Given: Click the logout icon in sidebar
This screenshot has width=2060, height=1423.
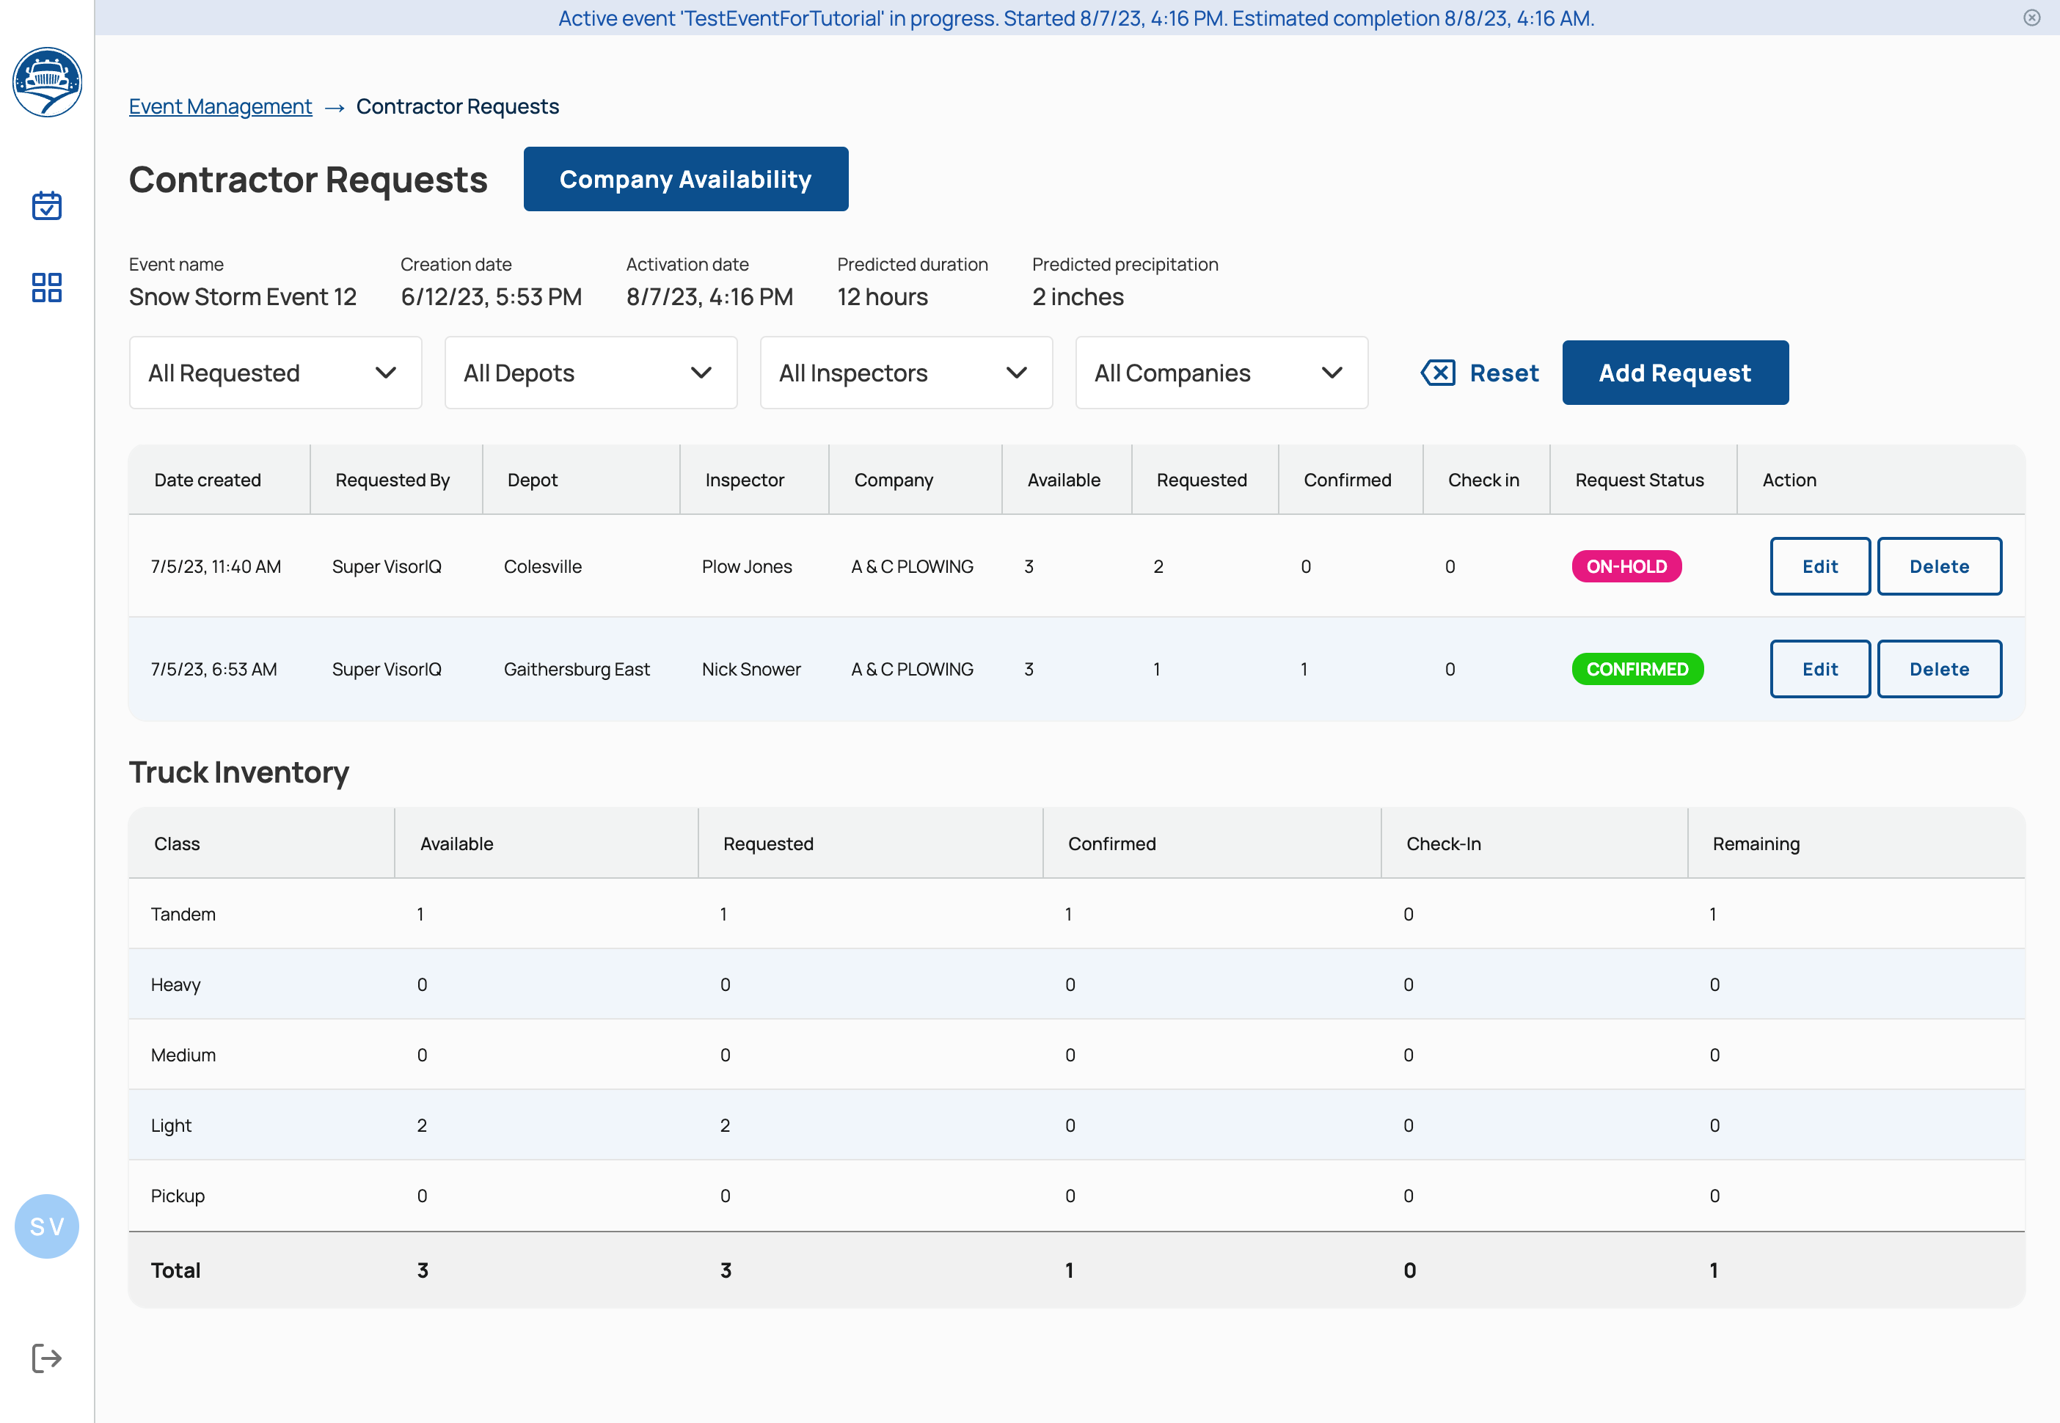Looking at the screenshot, I should [46, 1358].
